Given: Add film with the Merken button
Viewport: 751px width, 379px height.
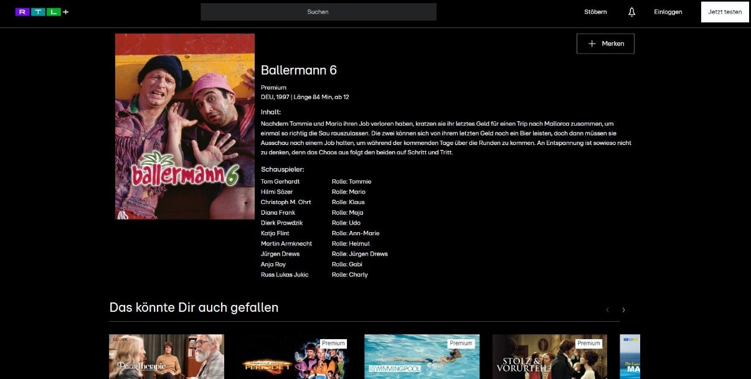Looking at the screenshot, I should click(x=605, y=44).
